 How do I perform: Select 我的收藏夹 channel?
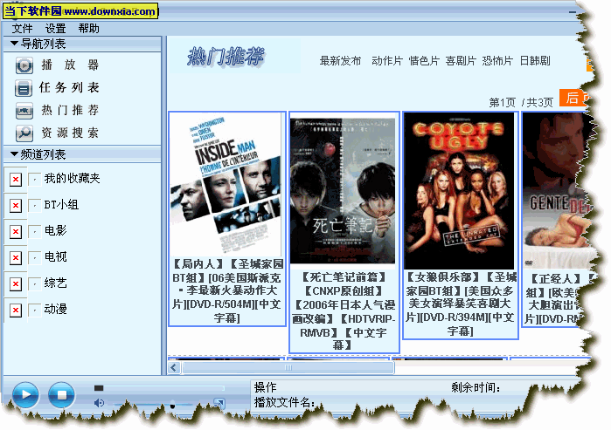pyautogui.click(x=72, y=179)
